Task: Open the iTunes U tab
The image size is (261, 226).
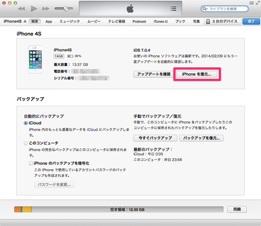Action: (160, 21)
